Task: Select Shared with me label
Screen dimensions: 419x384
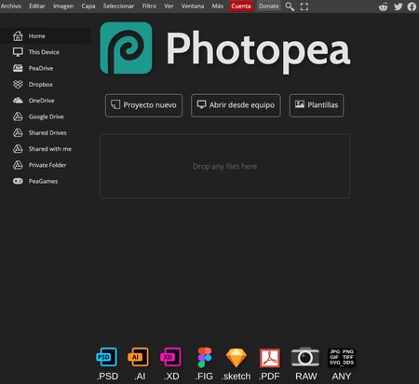Action: tap(50, 149)
